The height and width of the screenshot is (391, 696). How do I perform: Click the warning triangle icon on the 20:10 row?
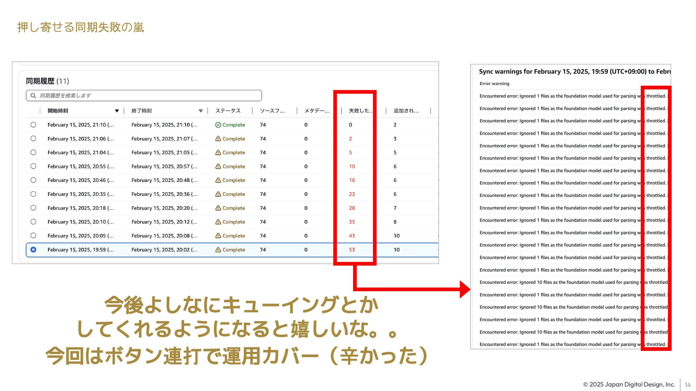pyautogui.click(x=218, y=222)
